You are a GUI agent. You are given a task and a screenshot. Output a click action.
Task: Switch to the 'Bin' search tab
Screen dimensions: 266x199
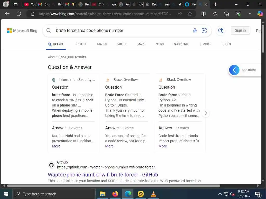(57, 4)
